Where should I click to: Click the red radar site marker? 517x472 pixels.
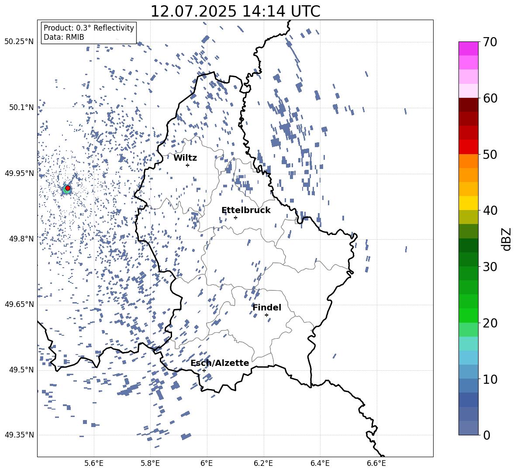pyautogui.click(x=68, y=188)
